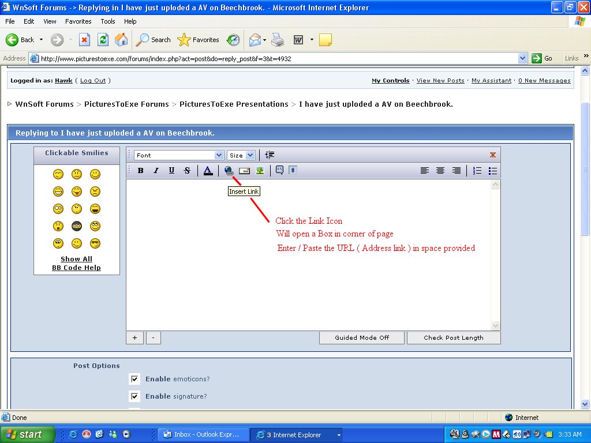The width and height of the screenshot is (591, 443).
Task: Click the Edit with Word icon
Action: click(298, 40)
